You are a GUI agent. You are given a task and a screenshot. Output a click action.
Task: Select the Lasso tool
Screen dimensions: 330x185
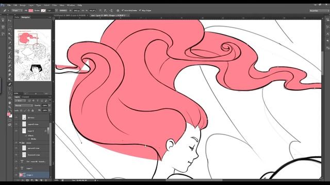click(x=10, y=29)
